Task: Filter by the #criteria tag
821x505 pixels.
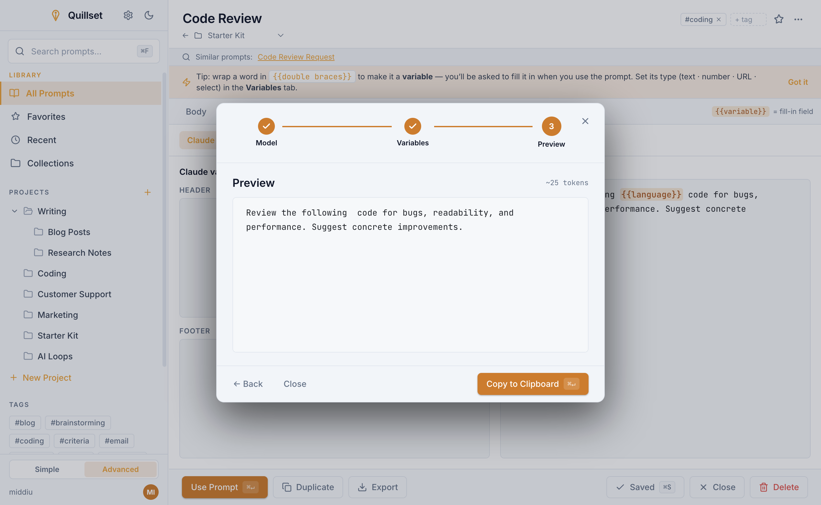Action: [x=74, y=441]
